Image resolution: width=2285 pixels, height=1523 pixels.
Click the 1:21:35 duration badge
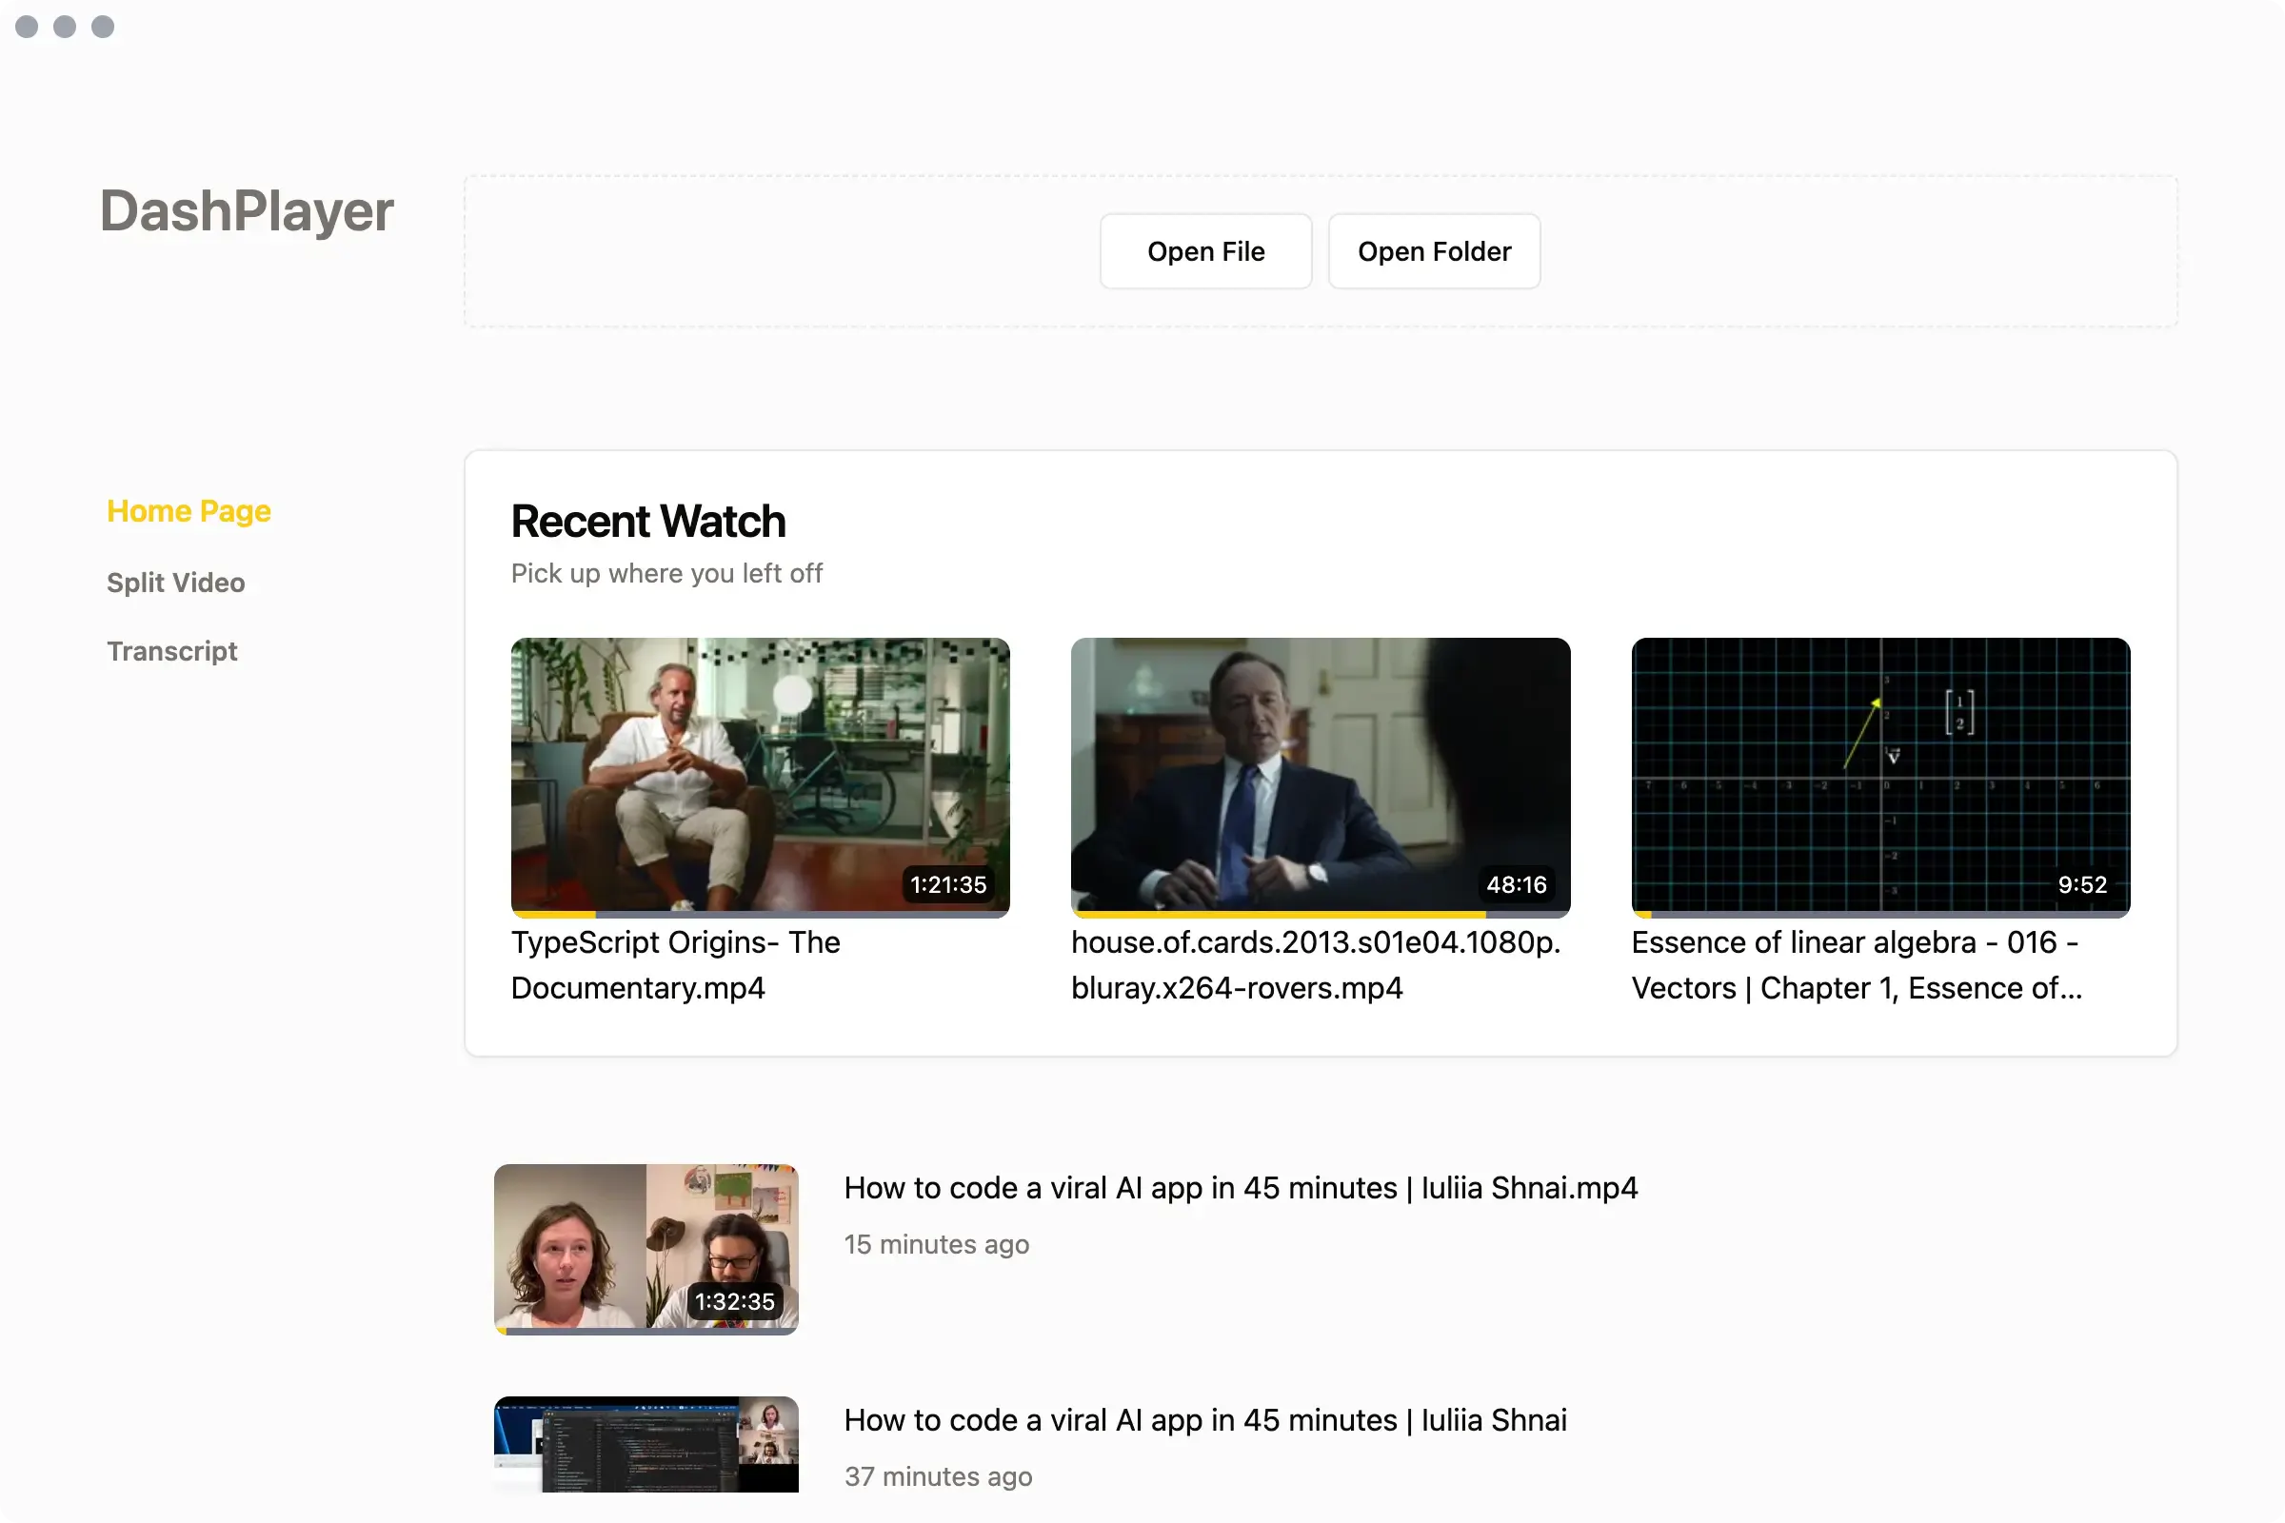tap(947, 885)
